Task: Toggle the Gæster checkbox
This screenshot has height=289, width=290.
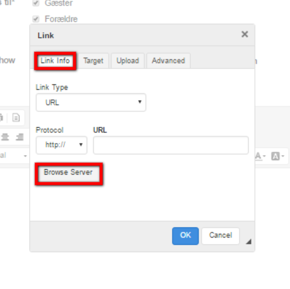Action: 36,3
